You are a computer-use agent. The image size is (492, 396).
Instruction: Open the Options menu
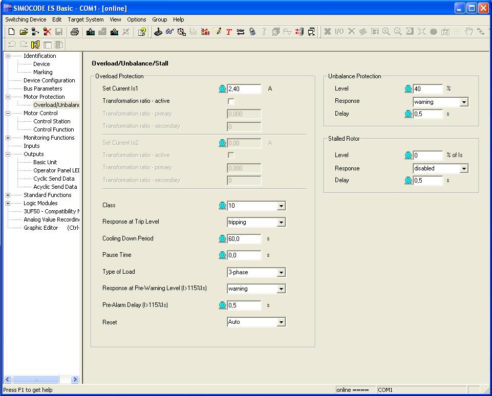tap(137, 19)
